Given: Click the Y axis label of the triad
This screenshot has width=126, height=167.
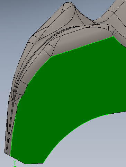Looking at the screenshot, I should (x=15, y=162).
